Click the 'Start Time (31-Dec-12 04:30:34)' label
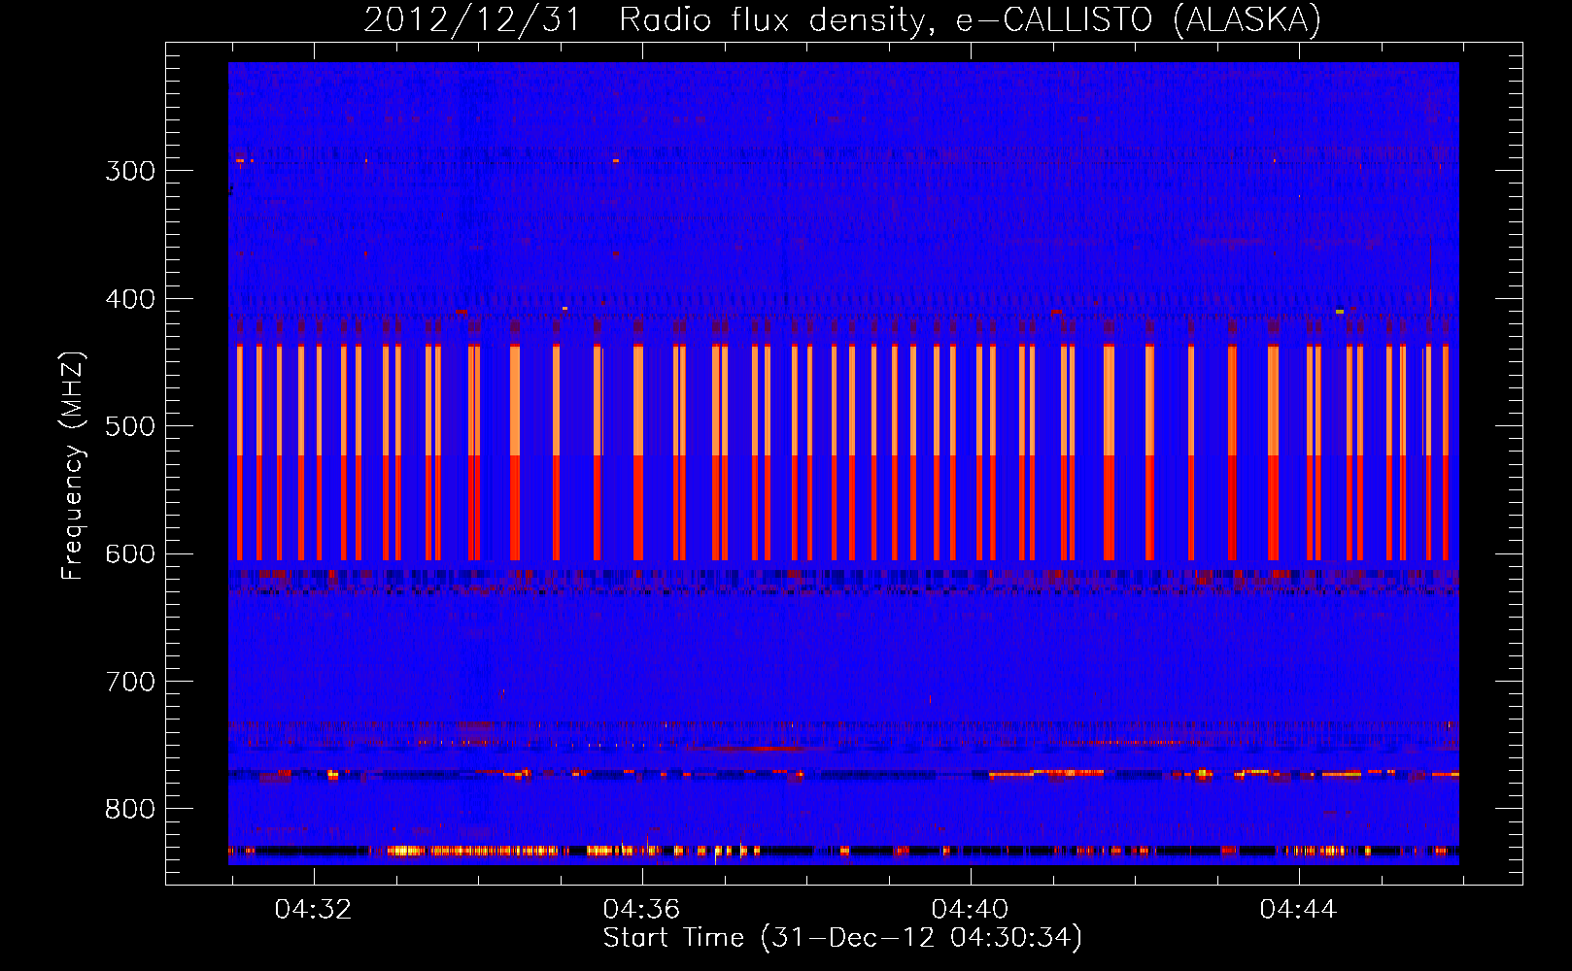Screen dimensions: 1572x971 842,938
